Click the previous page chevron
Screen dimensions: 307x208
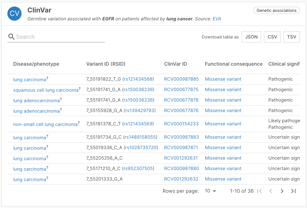270,191
